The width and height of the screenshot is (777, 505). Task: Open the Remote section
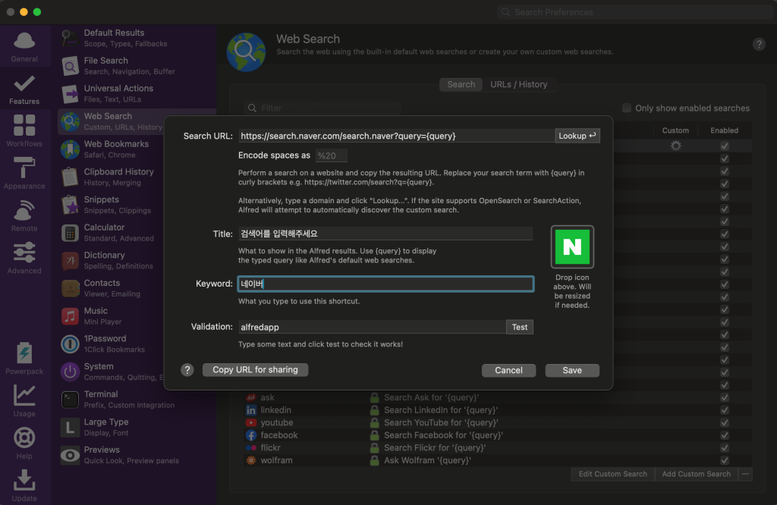click(x=24, y=216)
